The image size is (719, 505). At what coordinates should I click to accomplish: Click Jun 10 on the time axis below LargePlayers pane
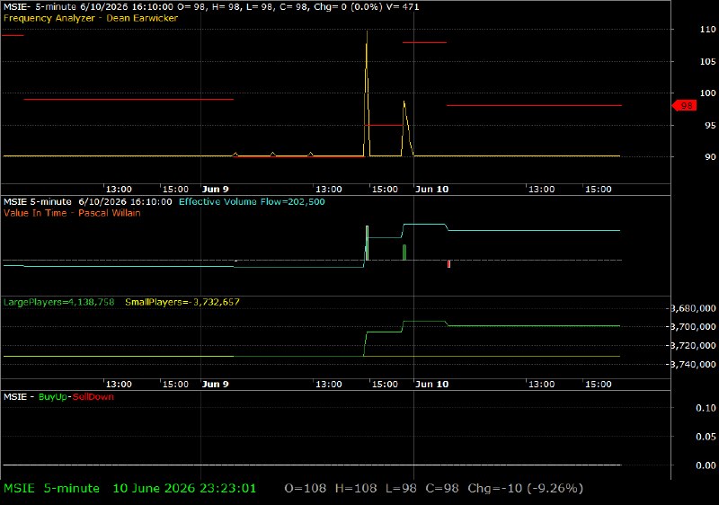click(x=432, y=384)
